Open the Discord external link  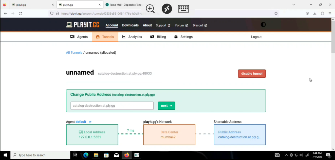coord(200,25)
